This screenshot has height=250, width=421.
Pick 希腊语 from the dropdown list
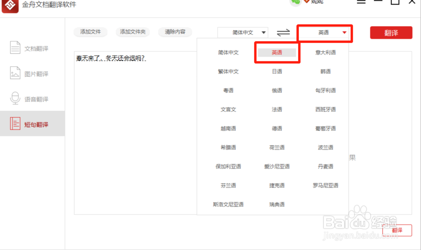(x=228, y=147)
